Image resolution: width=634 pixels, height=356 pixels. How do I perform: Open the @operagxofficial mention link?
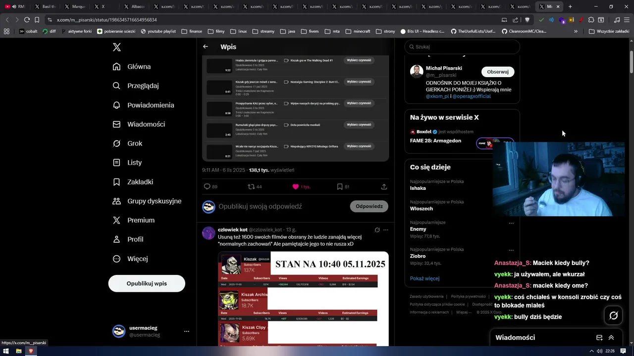coord(472,96)
